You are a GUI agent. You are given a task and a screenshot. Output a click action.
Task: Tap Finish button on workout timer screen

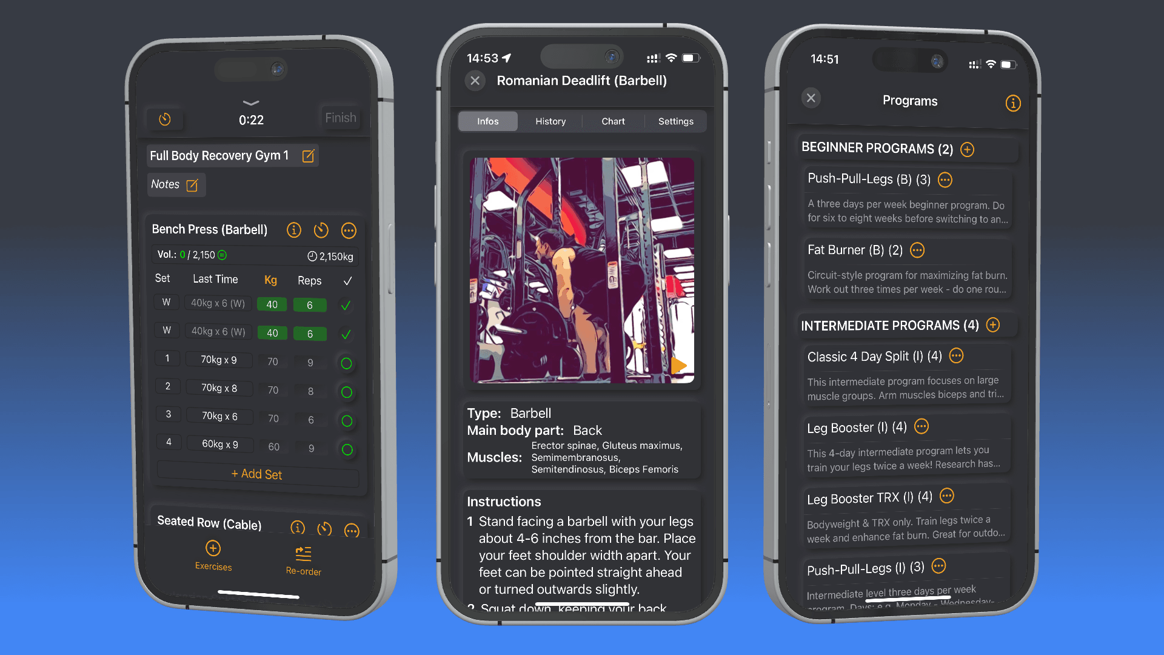pyautogui.click(x=339, y=118)
